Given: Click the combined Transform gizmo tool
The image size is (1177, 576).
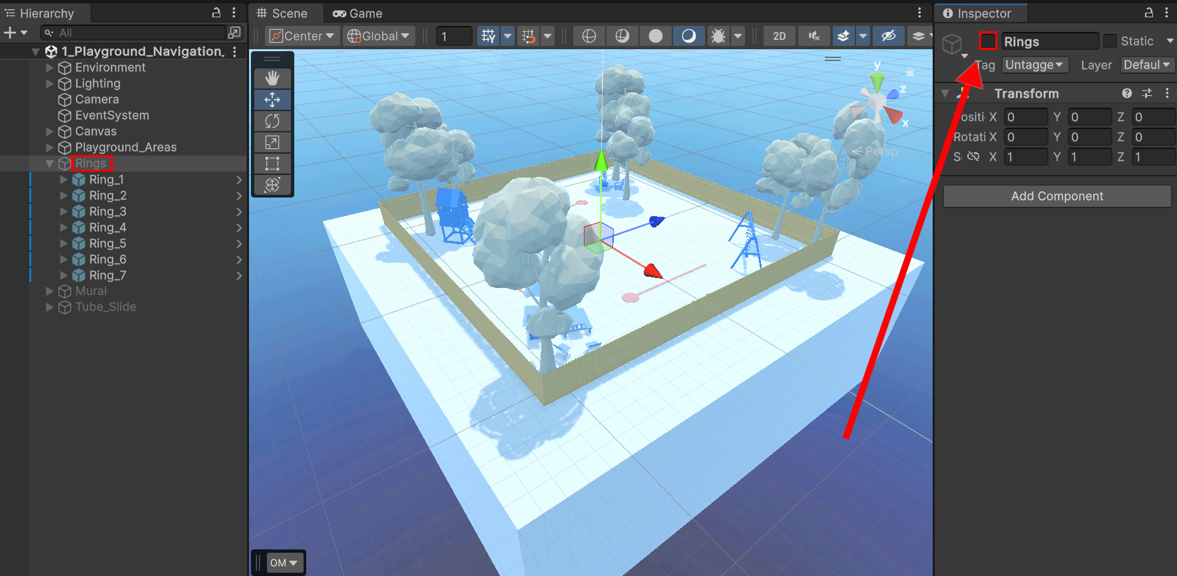Looking at the screenshot, I should tap(272, 185).
